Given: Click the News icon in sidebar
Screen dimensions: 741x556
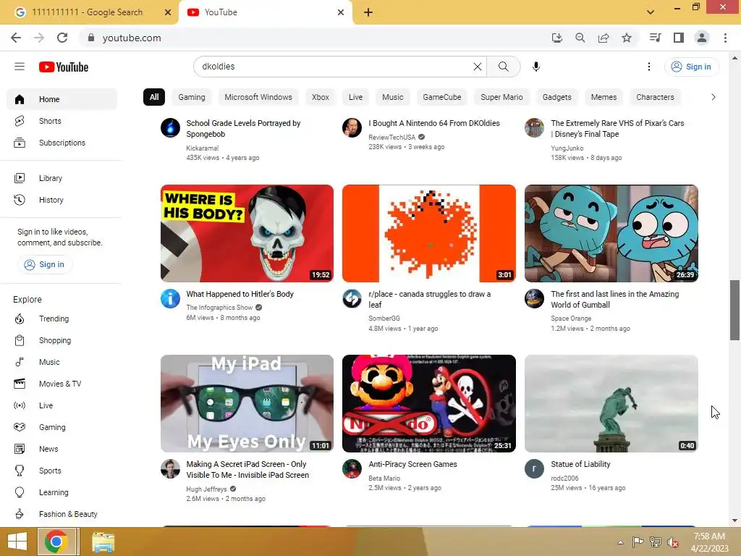Looking at the screenshot, I should (20, 449).
